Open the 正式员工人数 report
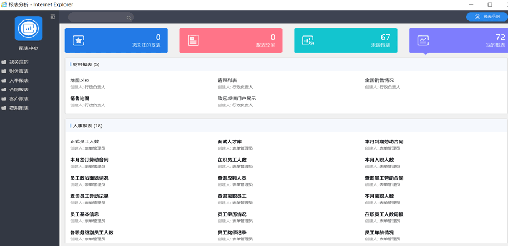The width and height of the screenshot is (508, 246). click(84, 142)
